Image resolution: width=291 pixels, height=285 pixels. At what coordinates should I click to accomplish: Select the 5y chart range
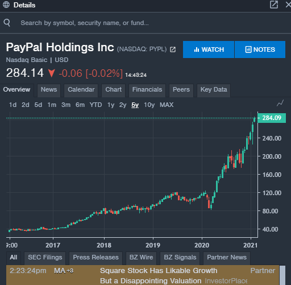(135, 105)
